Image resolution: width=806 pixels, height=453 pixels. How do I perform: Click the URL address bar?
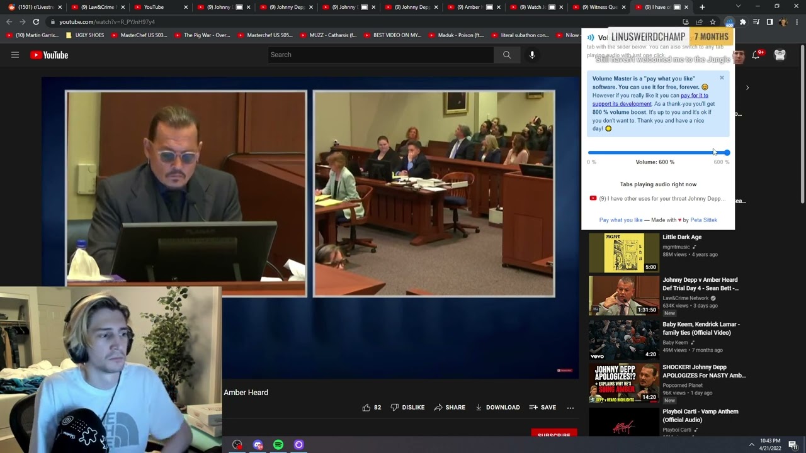(365, 22)
